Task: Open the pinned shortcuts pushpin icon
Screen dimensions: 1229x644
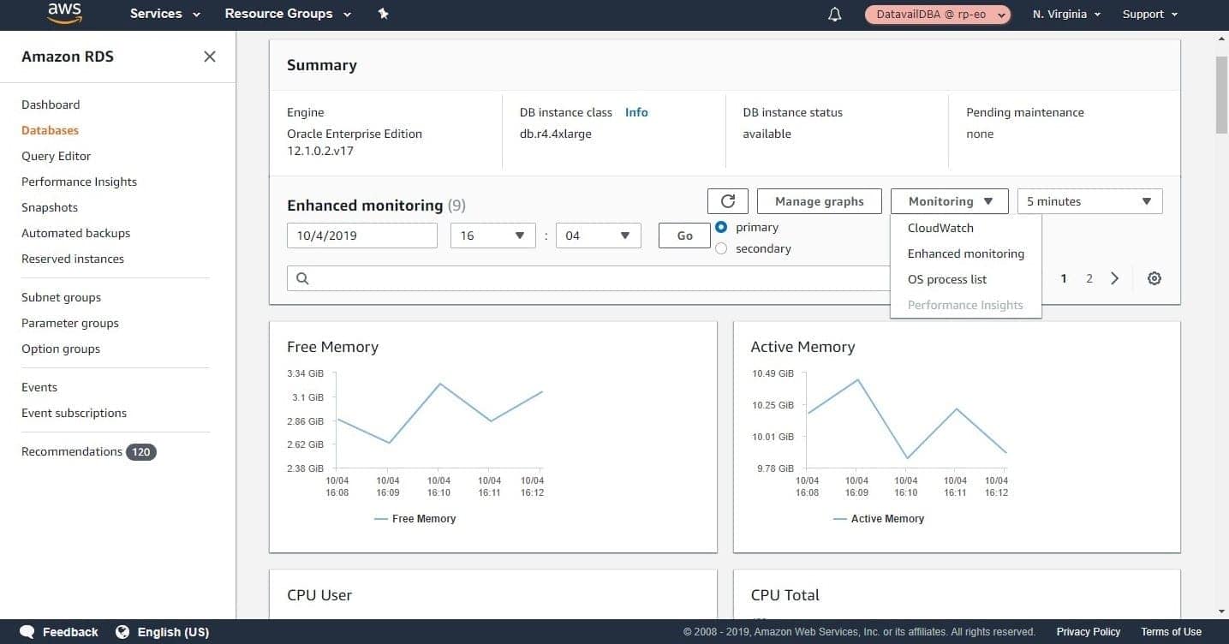Action: pos(383,14)
